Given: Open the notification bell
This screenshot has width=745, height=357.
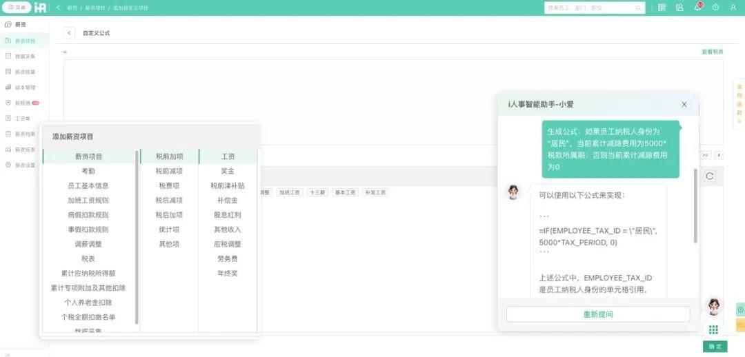Looking at the screenshot, I should pyautogui.click(x=697, y=7).
